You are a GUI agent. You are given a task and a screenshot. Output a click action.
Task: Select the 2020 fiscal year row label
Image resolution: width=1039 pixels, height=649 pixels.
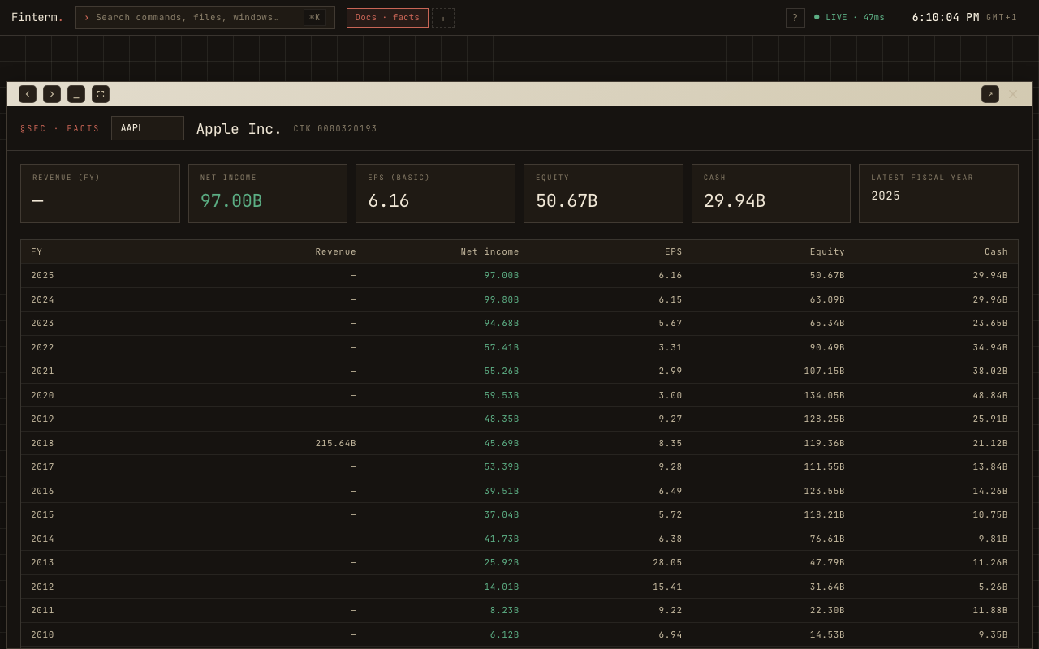(x=42, y=396)
